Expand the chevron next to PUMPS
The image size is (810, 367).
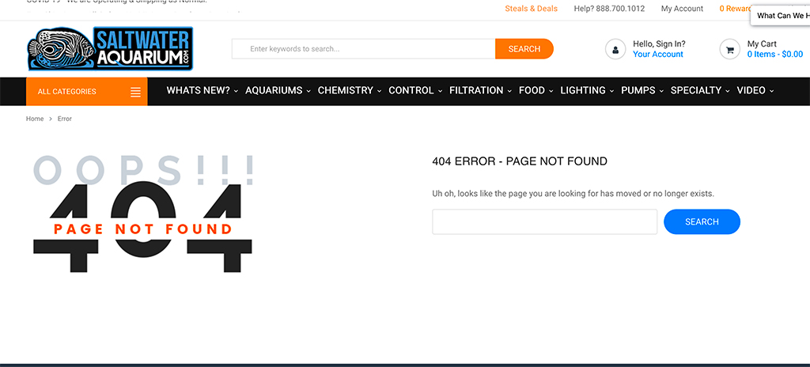coord(662,91)
